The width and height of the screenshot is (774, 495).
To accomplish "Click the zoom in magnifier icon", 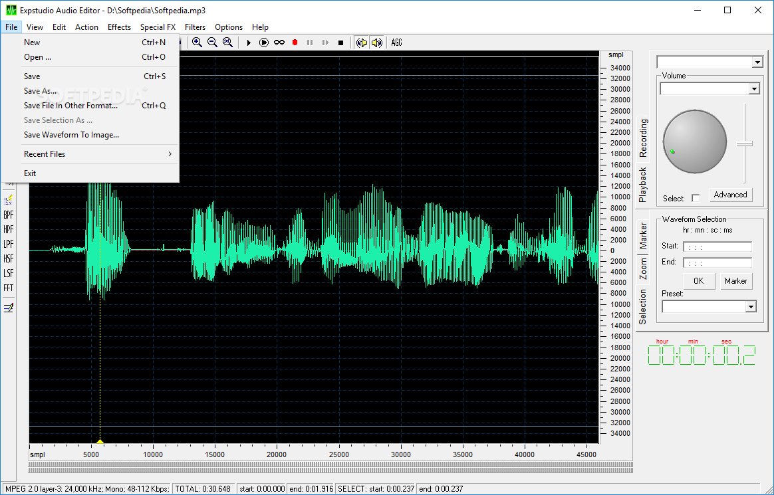I will [x=197, y=43].
